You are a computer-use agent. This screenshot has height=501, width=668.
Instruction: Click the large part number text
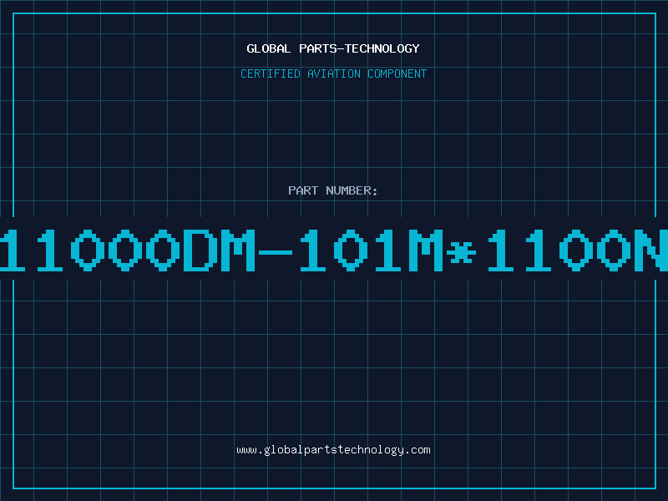point(334,250)
